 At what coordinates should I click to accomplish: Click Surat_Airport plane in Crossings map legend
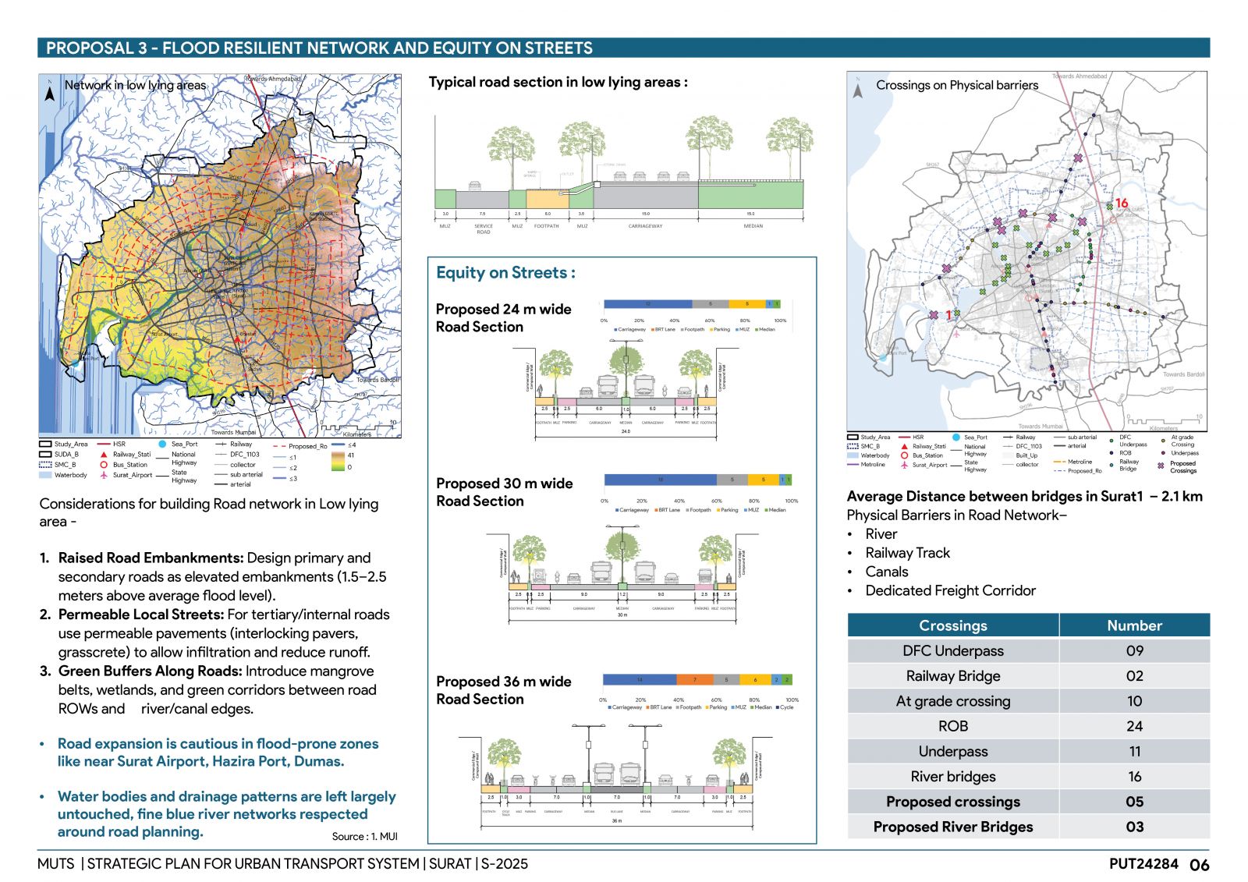coord(904,466)
